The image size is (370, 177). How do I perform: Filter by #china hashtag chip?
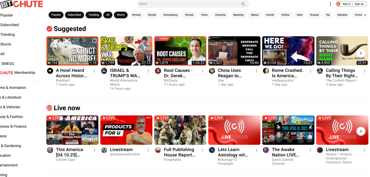[x=285, y=15]
